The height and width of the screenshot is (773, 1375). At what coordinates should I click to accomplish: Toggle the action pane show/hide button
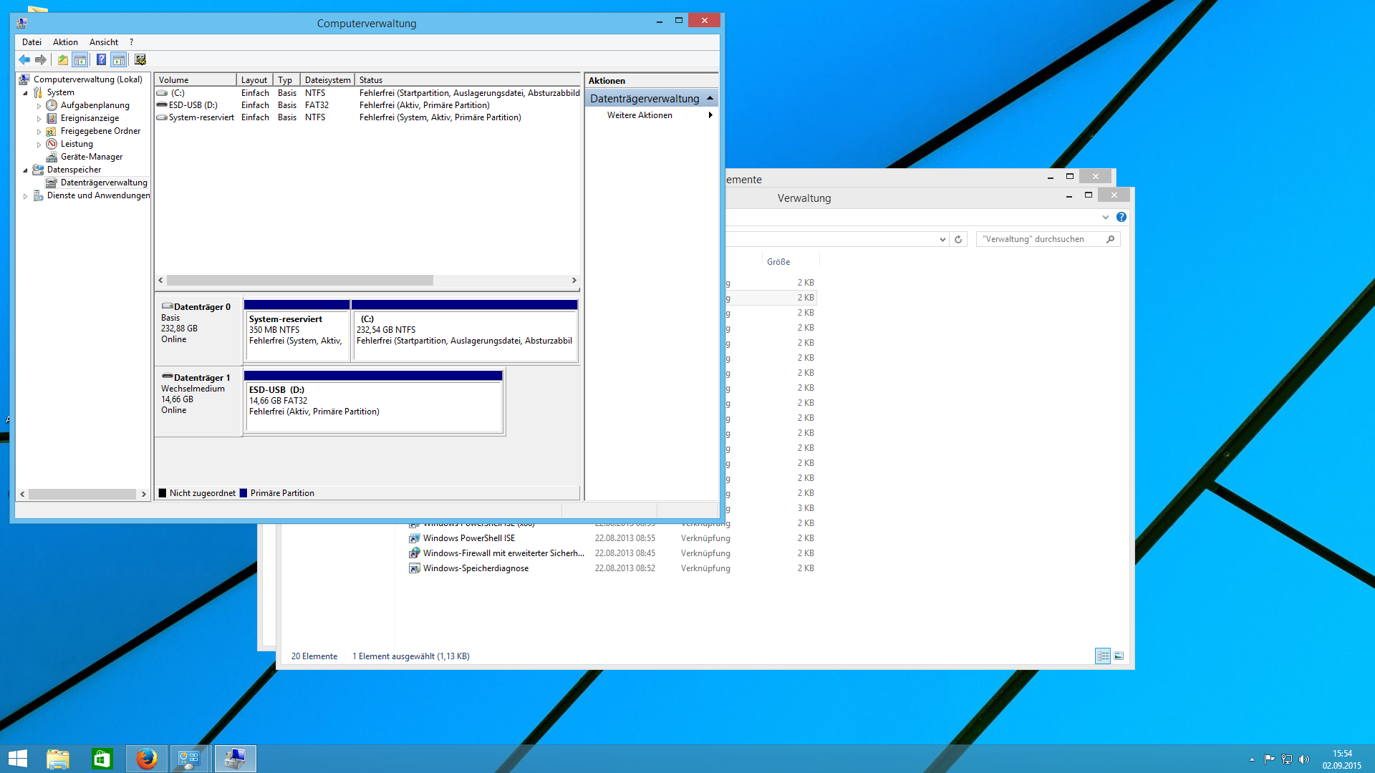click(119, 59)
